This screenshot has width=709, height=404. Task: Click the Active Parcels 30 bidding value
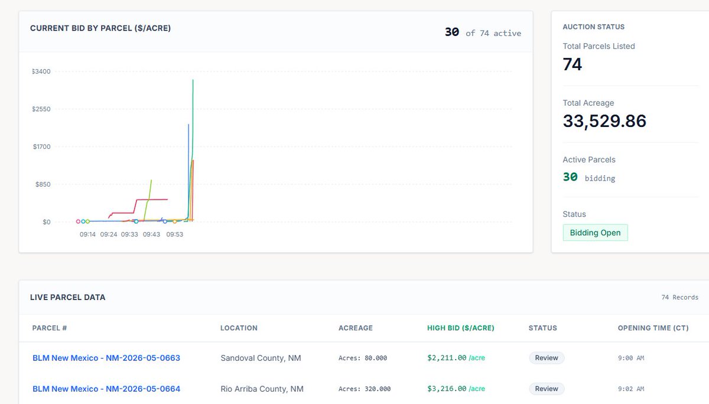point(589,177)
